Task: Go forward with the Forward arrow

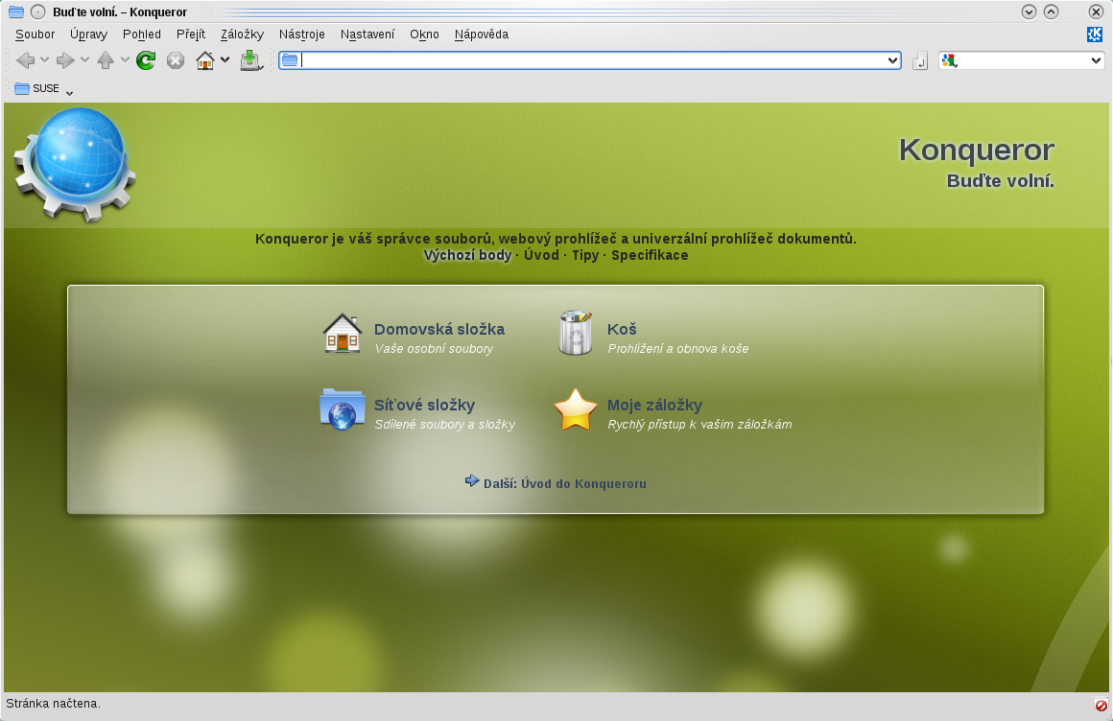Action: pos(65,61)
